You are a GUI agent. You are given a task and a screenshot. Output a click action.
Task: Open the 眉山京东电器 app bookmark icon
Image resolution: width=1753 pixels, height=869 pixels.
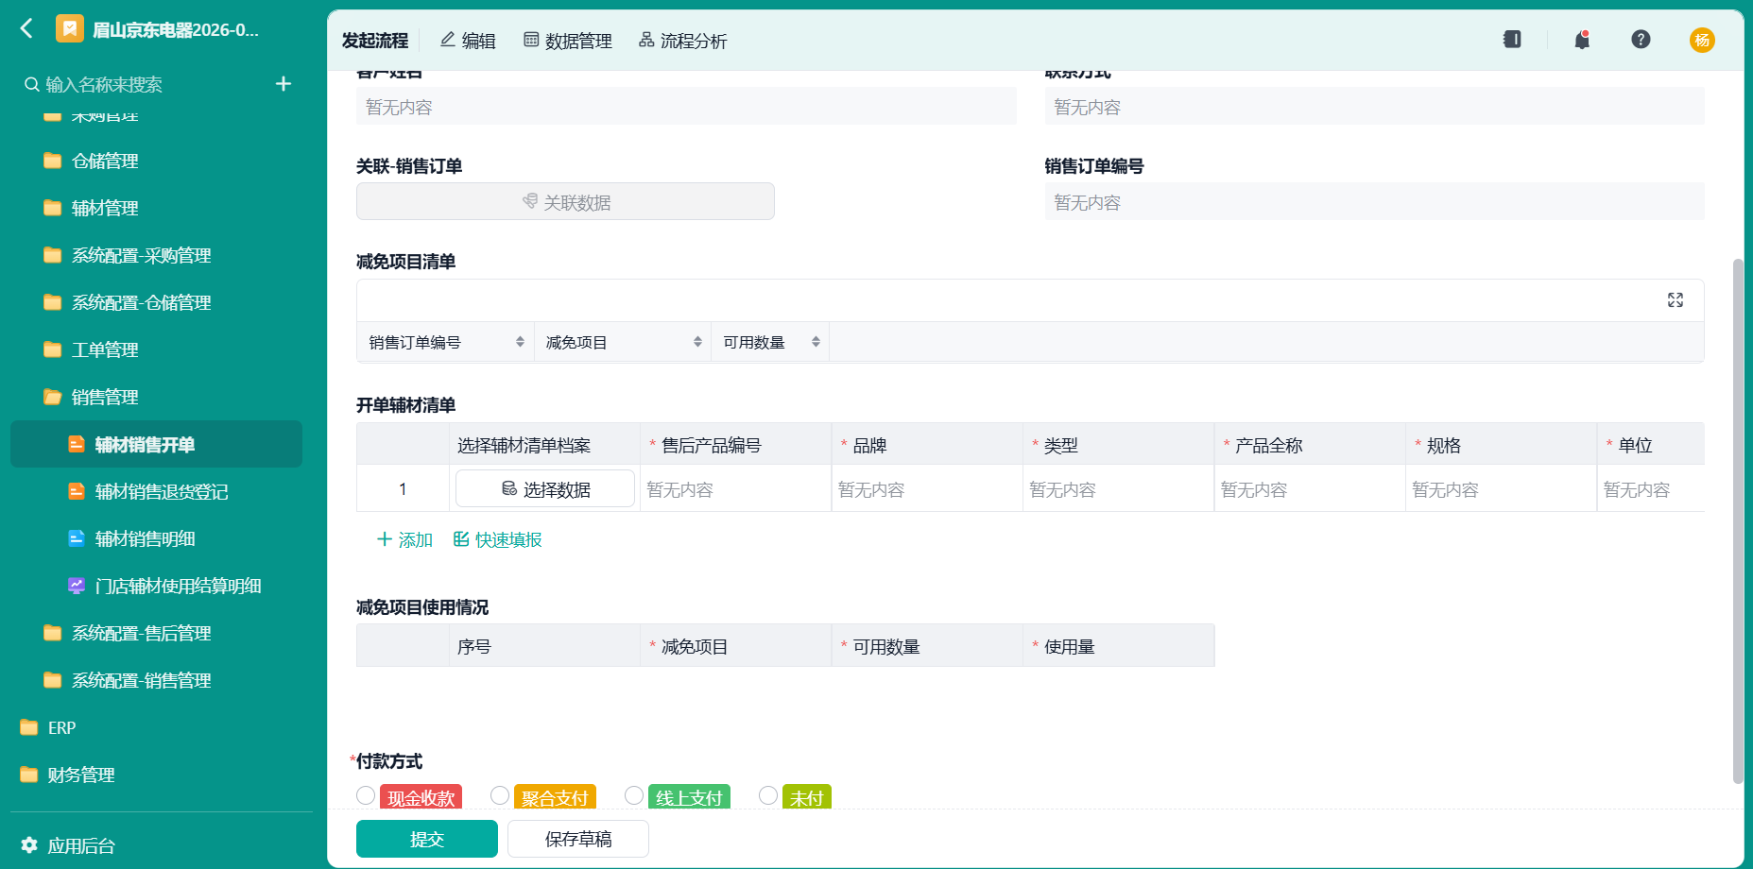coord(70,29)
